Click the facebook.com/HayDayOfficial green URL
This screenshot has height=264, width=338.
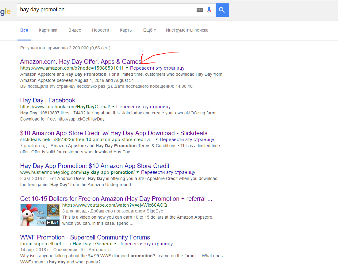[65, 107]
